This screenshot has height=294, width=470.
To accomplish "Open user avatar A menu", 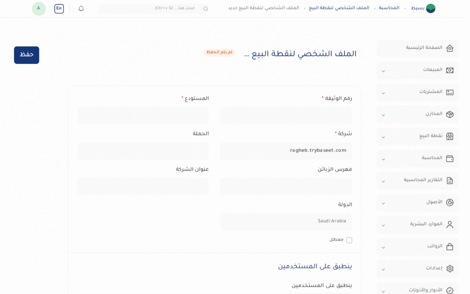I will 39,8.
